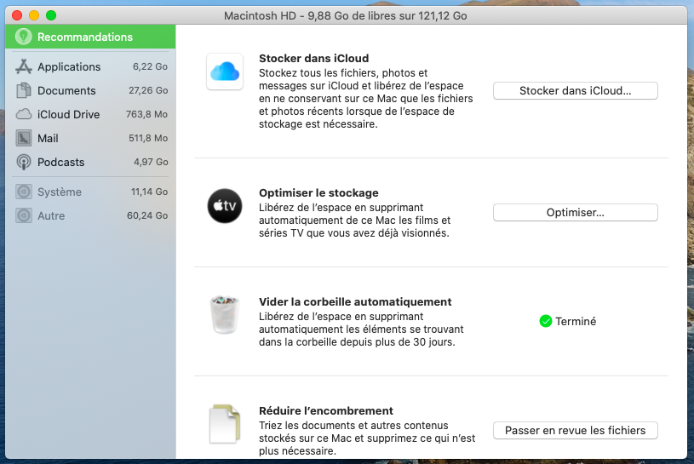Click the 511,8 Mo Mail size

pos(148,139)
